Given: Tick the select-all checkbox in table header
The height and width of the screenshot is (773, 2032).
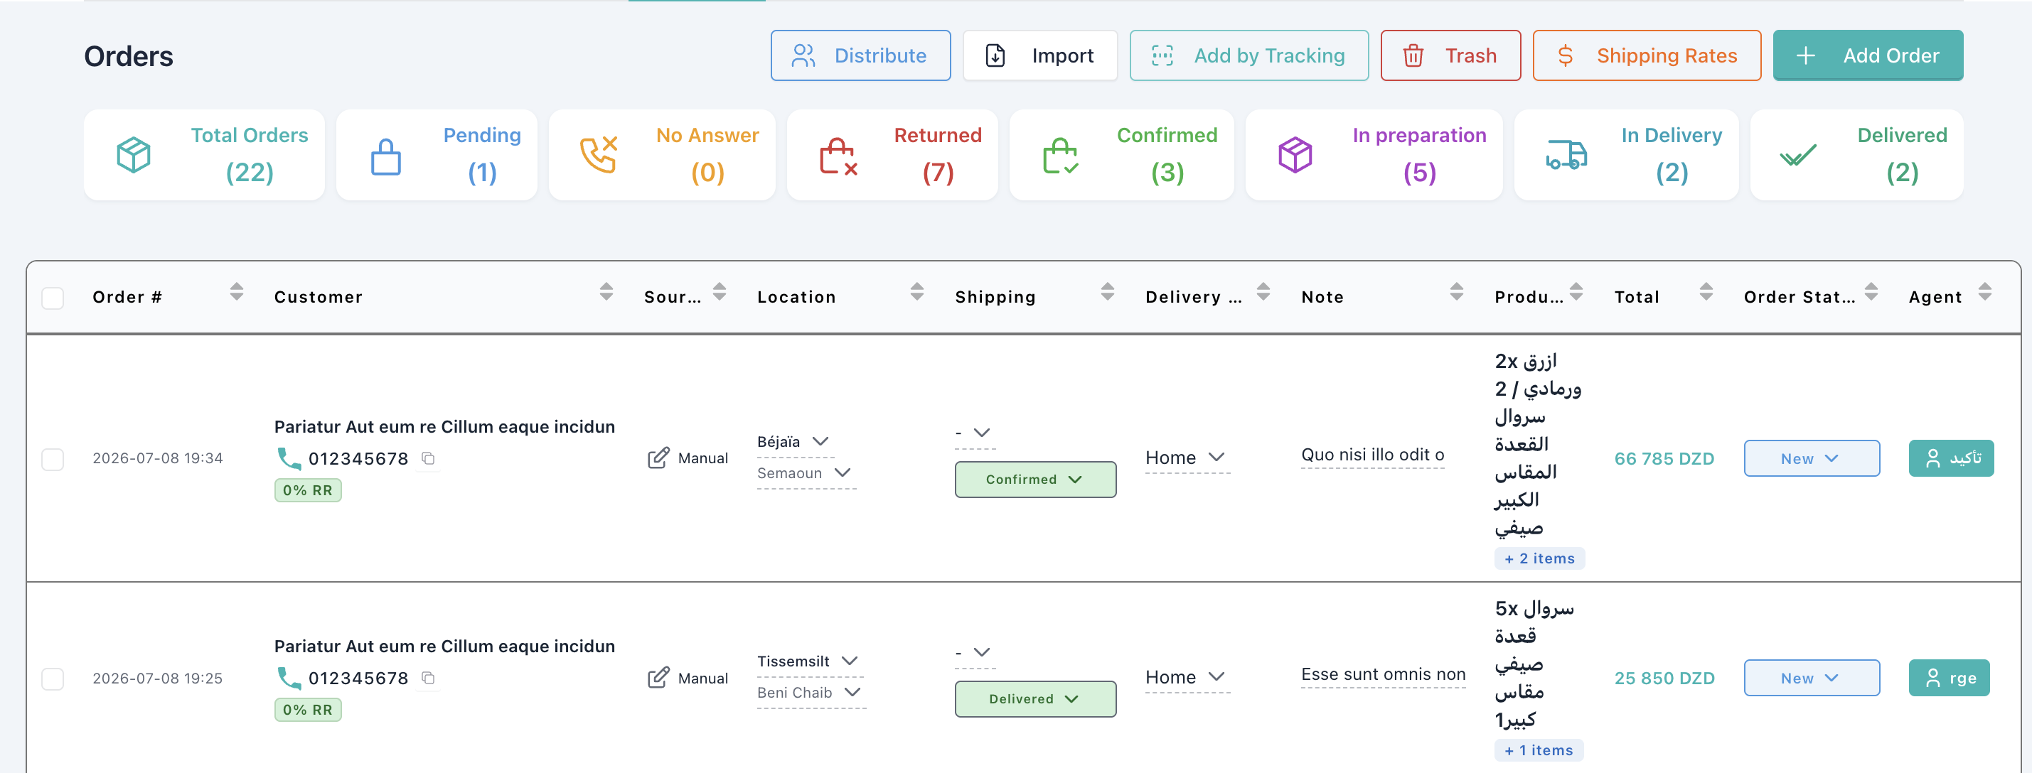Looking at the screenshot, I should 53,298.
